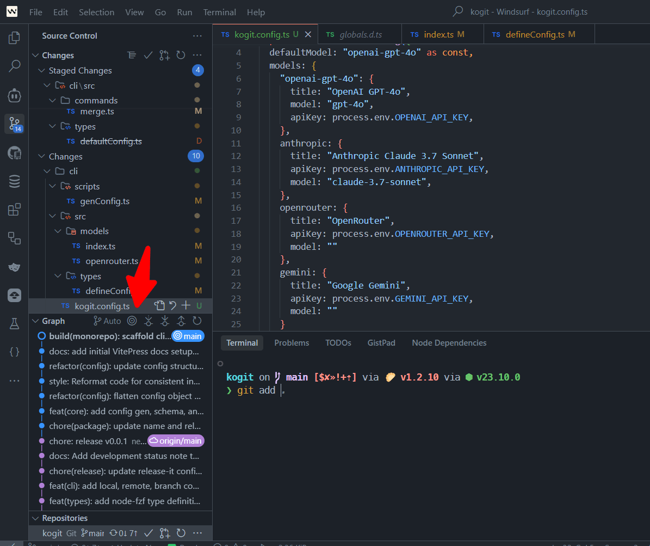Open the Search view in activity bar
Viewport: 650px width, 546px height.
pos(14,65)
